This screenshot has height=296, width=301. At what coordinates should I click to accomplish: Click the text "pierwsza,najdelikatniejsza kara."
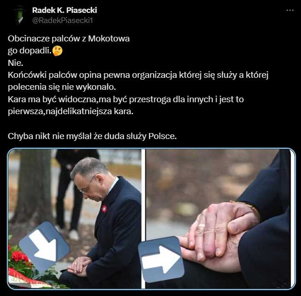point(71,111)
